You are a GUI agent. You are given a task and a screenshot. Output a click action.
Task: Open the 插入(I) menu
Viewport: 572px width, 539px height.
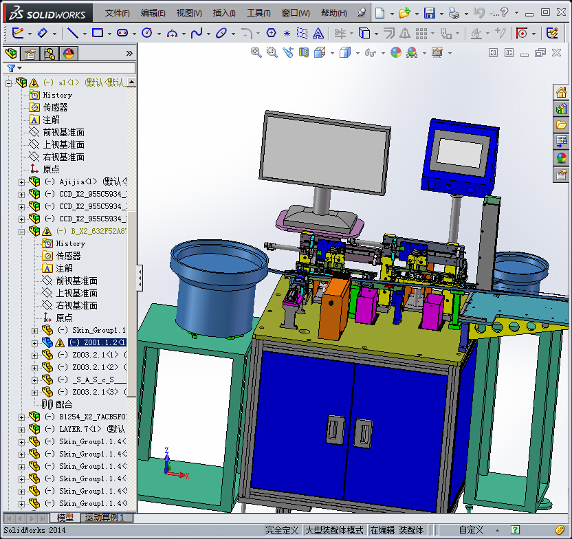tap(224, 13)
